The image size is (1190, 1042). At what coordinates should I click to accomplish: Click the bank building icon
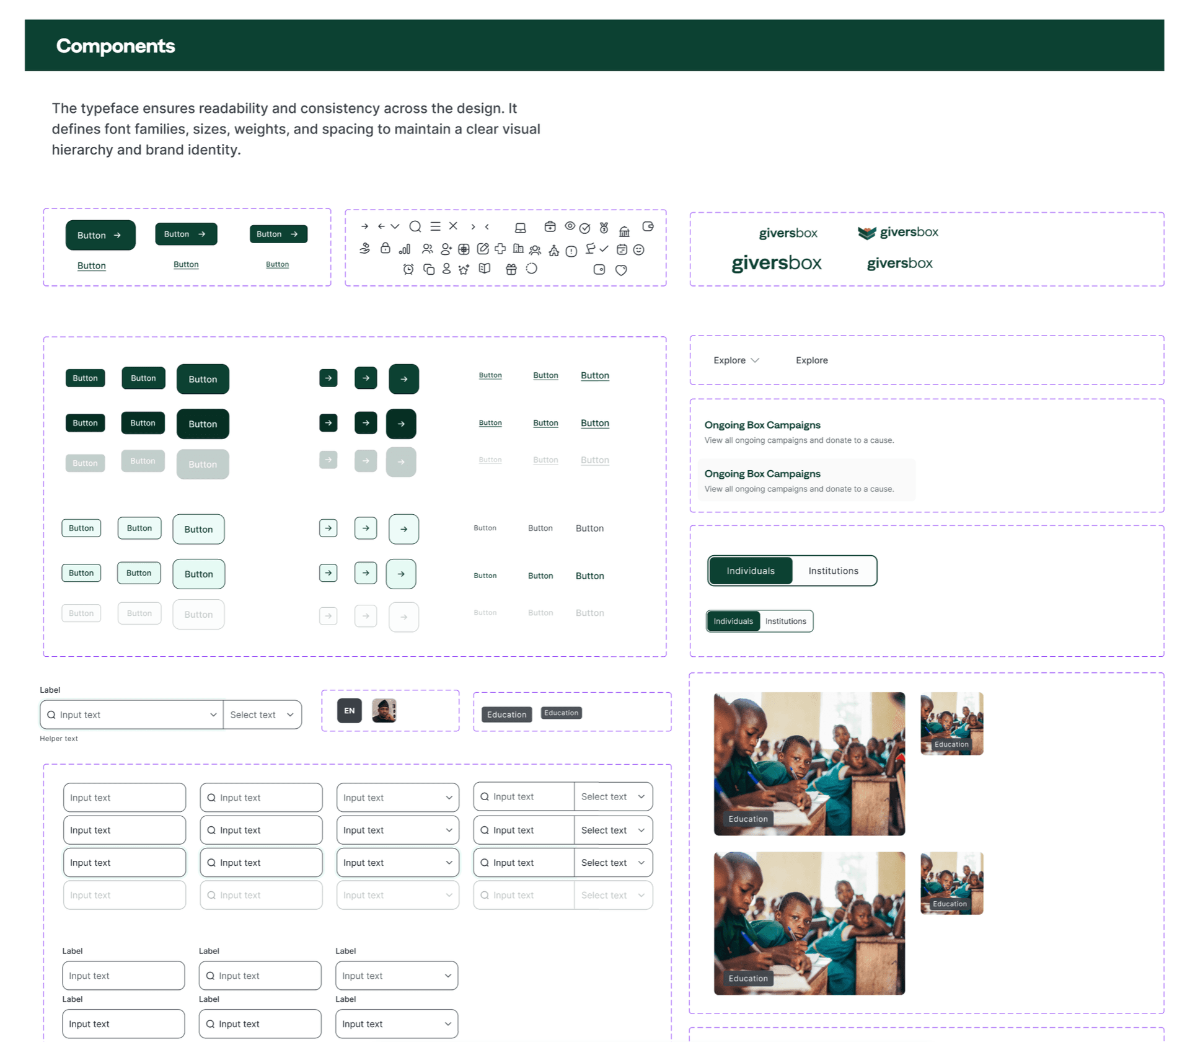[624, 231]
